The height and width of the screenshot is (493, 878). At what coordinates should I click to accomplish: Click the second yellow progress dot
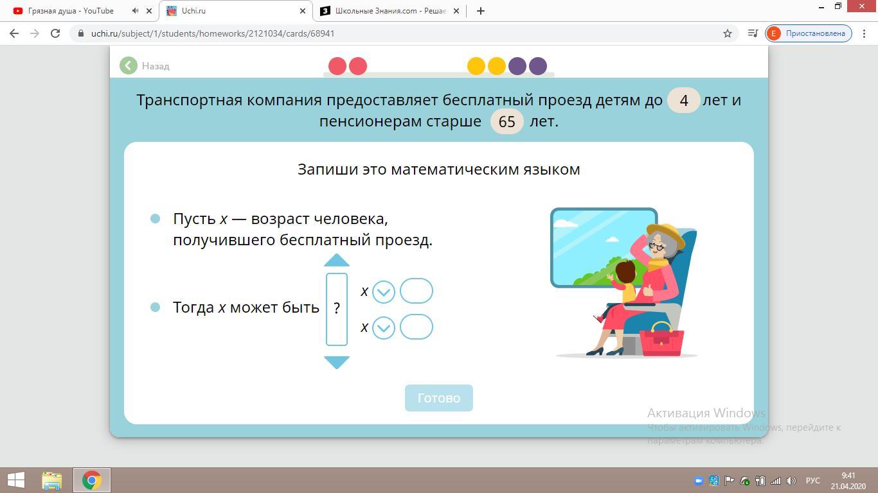pyautogui.click(x=497, y=66)
